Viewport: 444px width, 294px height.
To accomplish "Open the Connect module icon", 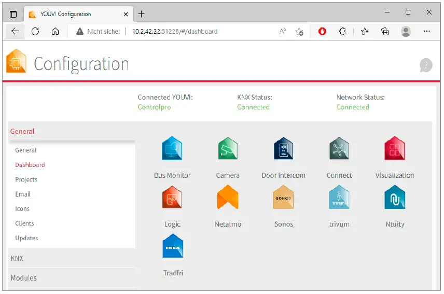I will tap(339, 148).
